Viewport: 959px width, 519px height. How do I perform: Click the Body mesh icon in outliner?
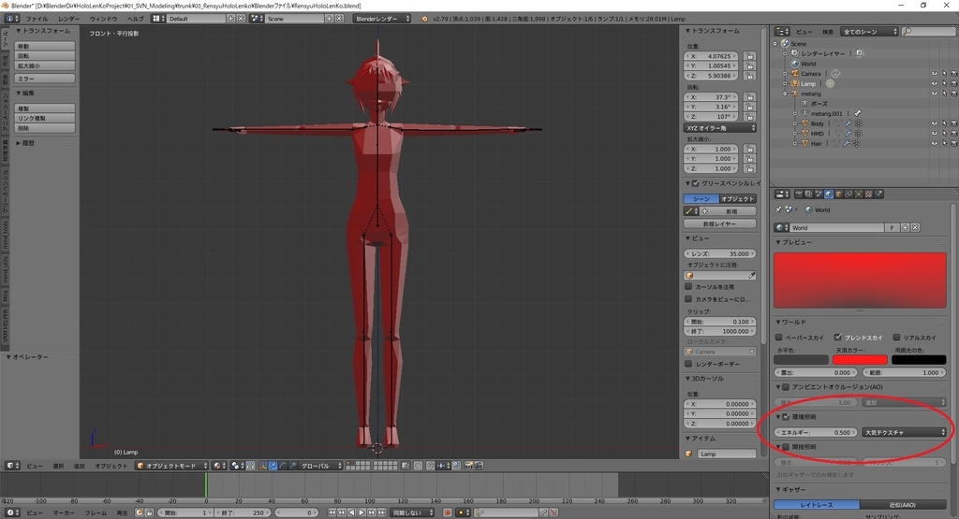802,123
